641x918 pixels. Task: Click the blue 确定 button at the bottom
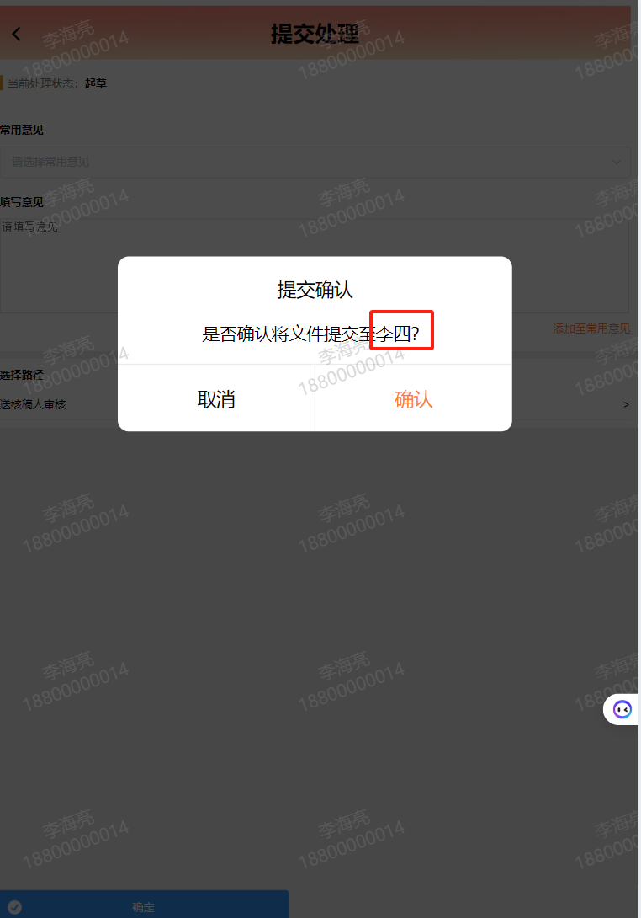pyautogui.click(x=144, y=905)
